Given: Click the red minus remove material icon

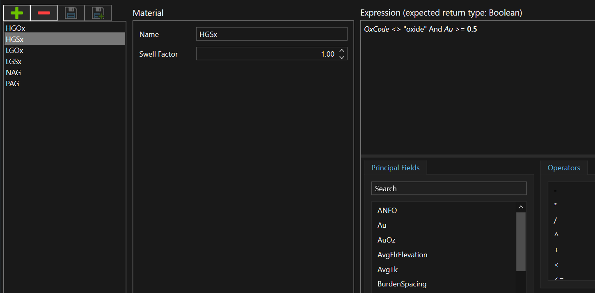Looking at the screenshot, I should [x=43, y=13].
